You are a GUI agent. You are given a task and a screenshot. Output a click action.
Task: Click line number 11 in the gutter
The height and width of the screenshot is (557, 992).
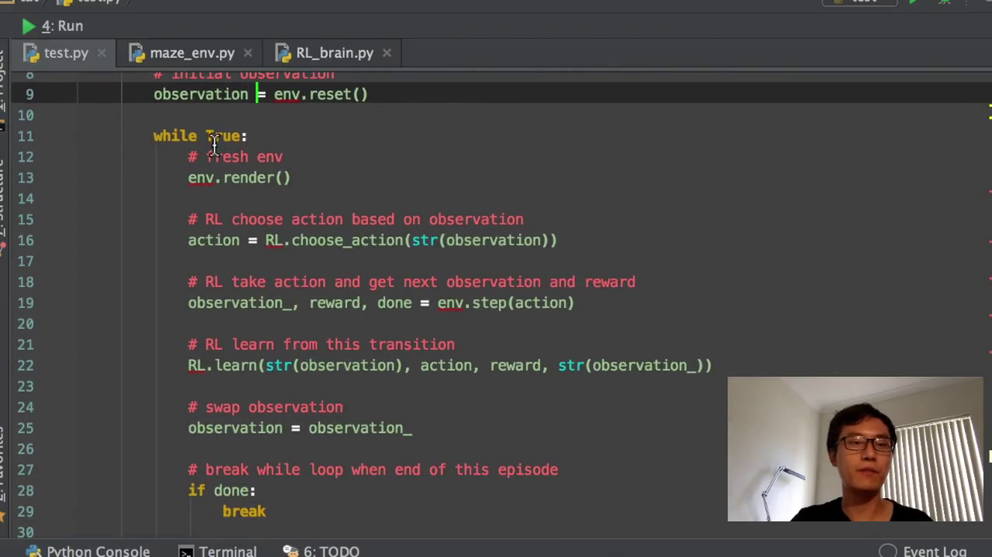26,137
